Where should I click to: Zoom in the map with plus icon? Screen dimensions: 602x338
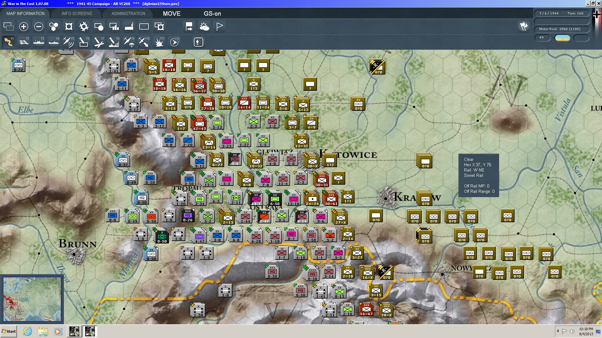(24, 27)
